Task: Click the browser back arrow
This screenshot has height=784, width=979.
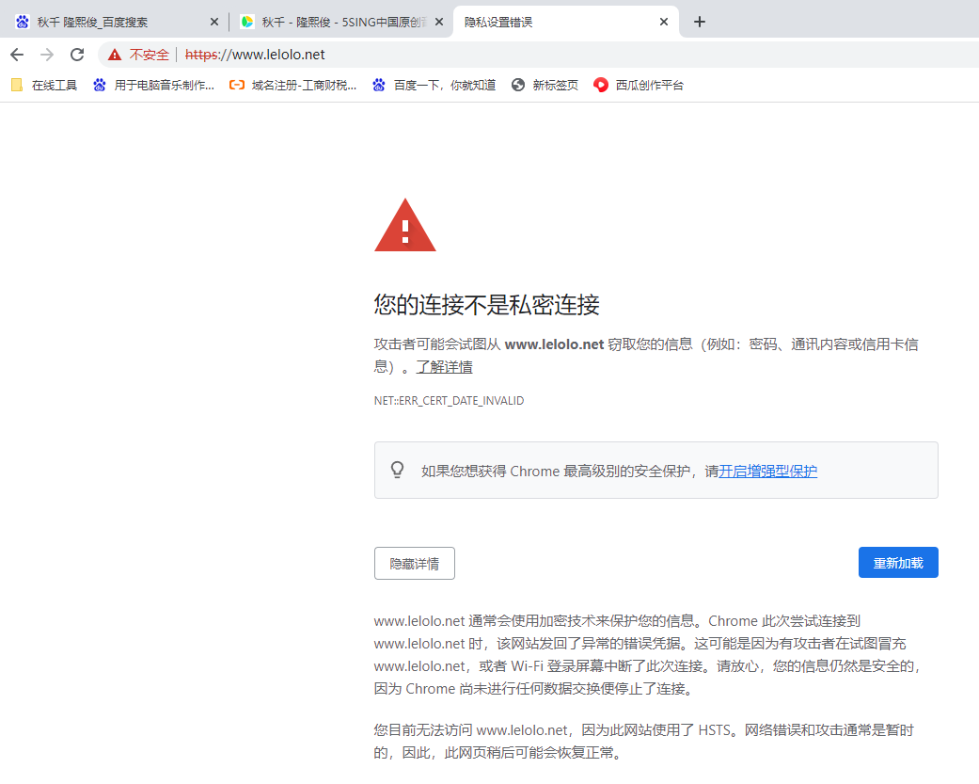Action: (x=17, y=55)
